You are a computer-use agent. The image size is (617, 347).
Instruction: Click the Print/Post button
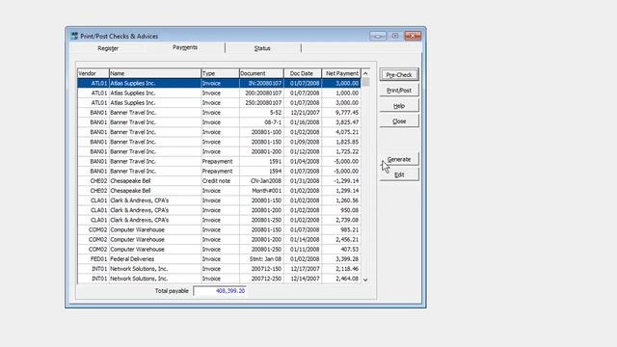[399, 91]
